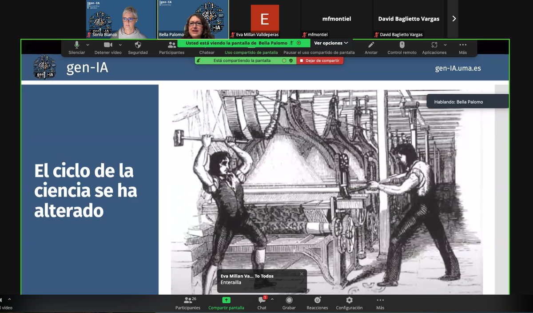Open Chat with unread badge
Viewport: 533px width, 313px height.
coord(262,304)
